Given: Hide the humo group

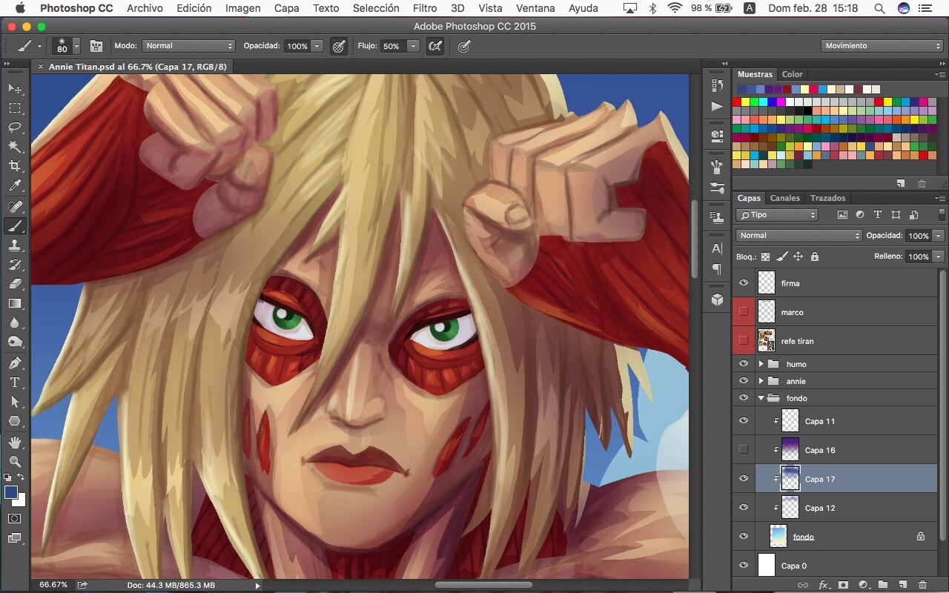Looking at the screenshot, I should (x=744, y=364).
